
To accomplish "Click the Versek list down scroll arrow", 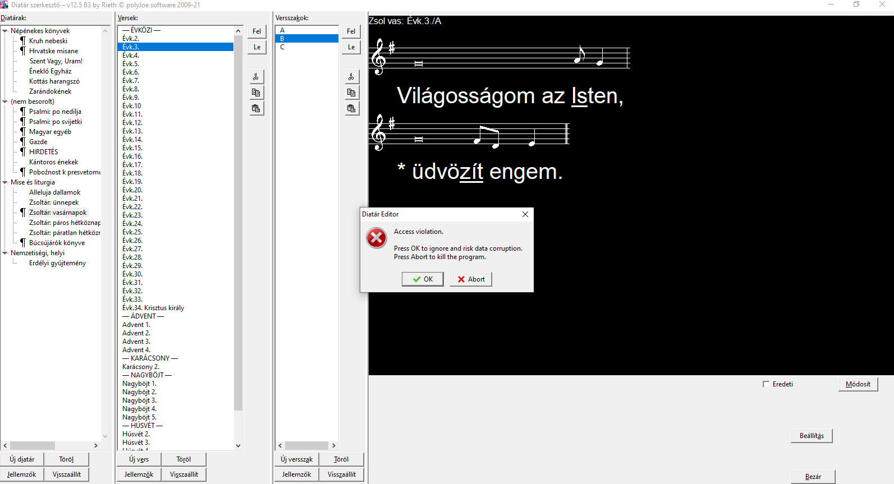I will click(238, 446).
